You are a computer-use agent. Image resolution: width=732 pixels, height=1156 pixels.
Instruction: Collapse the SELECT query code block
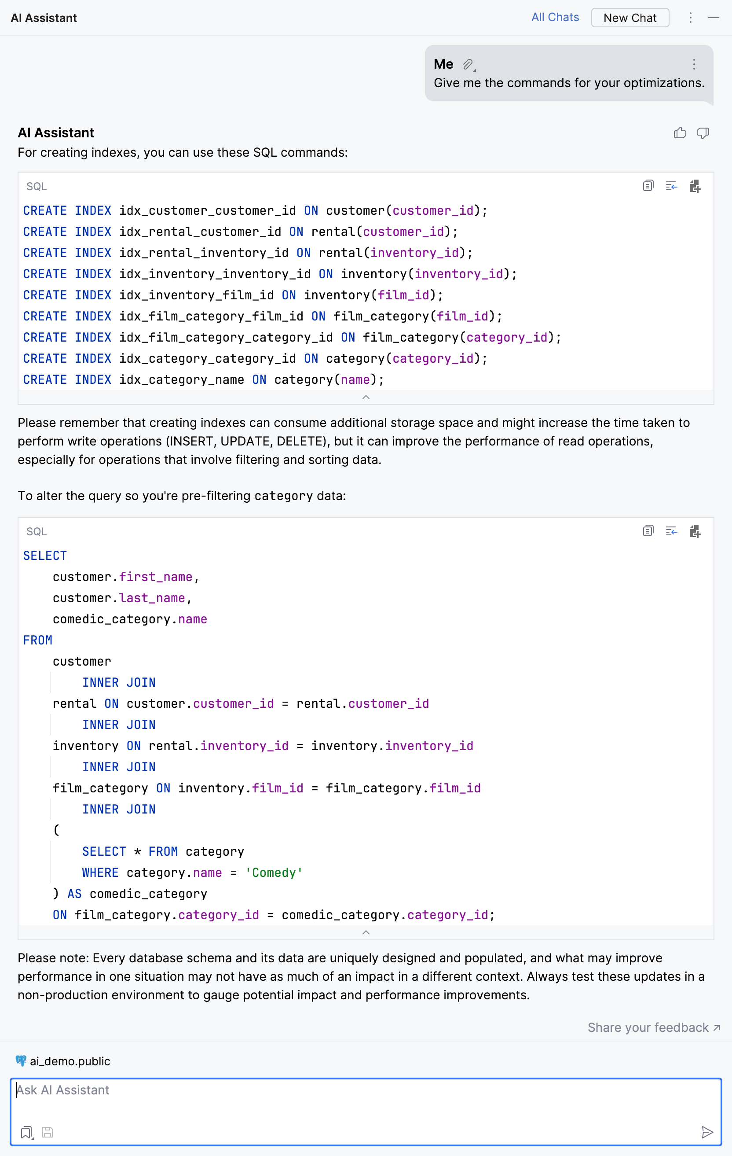click(x=366, y=932)
